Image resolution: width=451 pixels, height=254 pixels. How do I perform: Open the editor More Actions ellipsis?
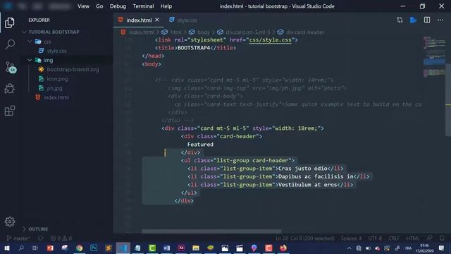(x=440, y=20)
